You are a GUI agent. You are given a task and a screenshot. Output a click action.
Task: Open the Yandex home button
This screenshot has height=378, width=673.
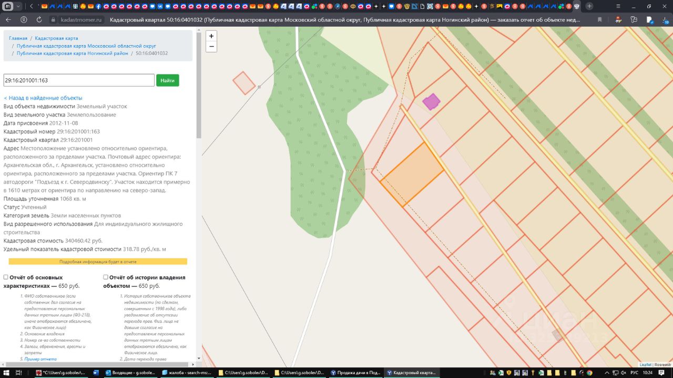24,19
